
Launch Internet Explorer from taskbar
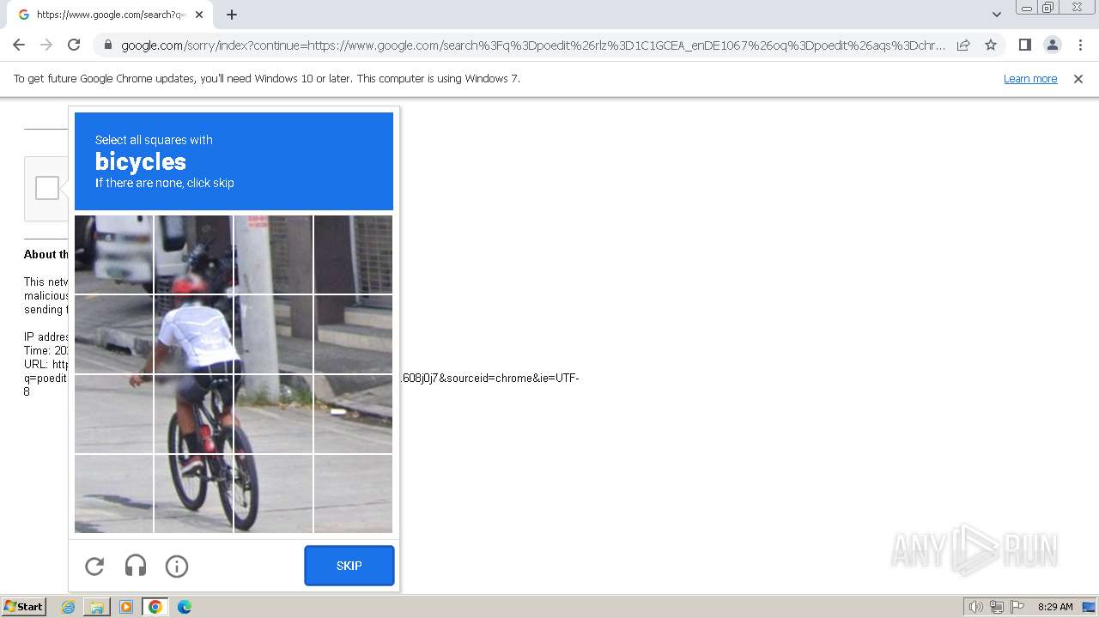[x=68, y=607]
